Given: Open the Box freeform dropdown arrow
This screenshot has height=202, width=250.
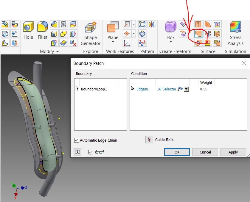Looking at the screenshot, I should click(x=170, y=43).
